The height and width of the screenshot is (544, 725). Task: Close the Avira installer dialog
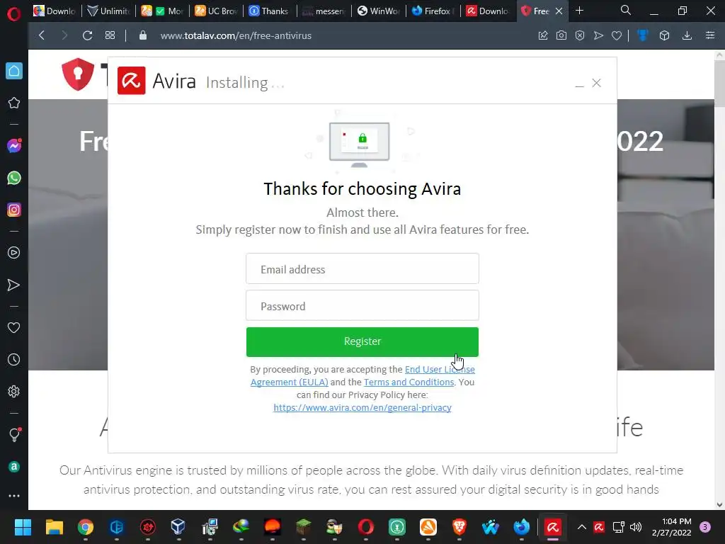point(596,83)
